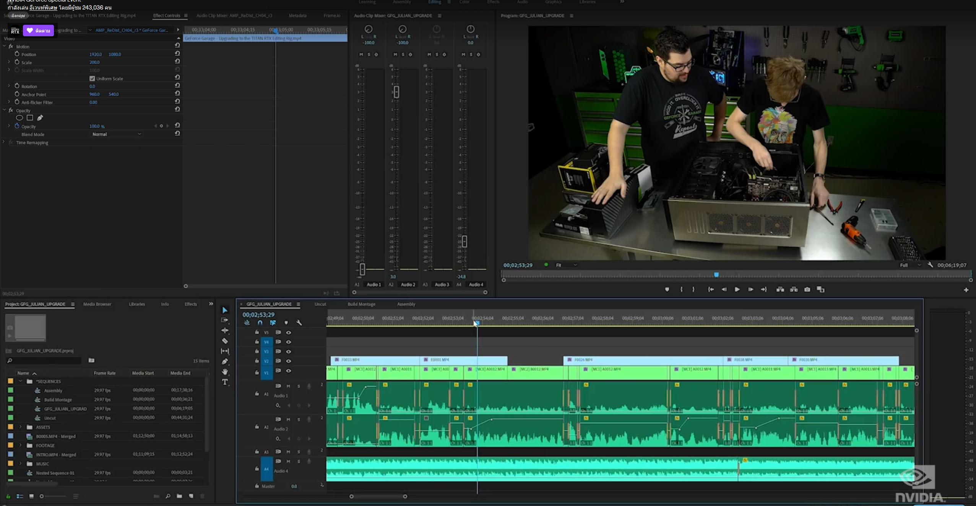Create ellipse mask under Opacity
Screen dimensions: 976x506
(19, 118)
